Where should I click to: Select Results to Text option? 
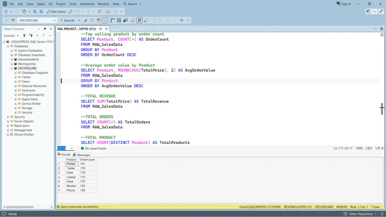coord(133,20)
